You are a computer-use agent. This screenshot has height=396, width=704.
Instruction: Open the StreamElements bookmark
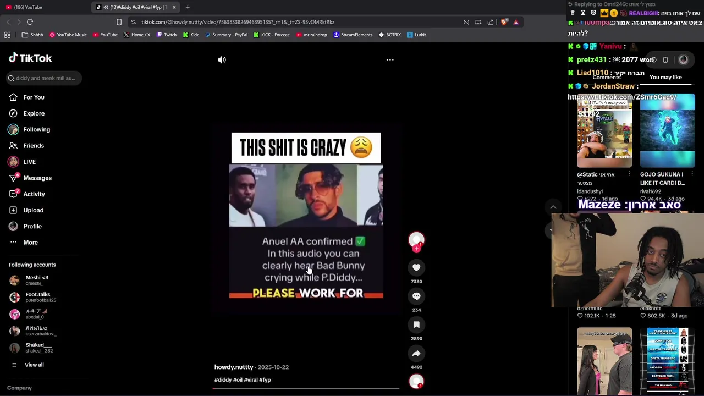click(353, 35)
